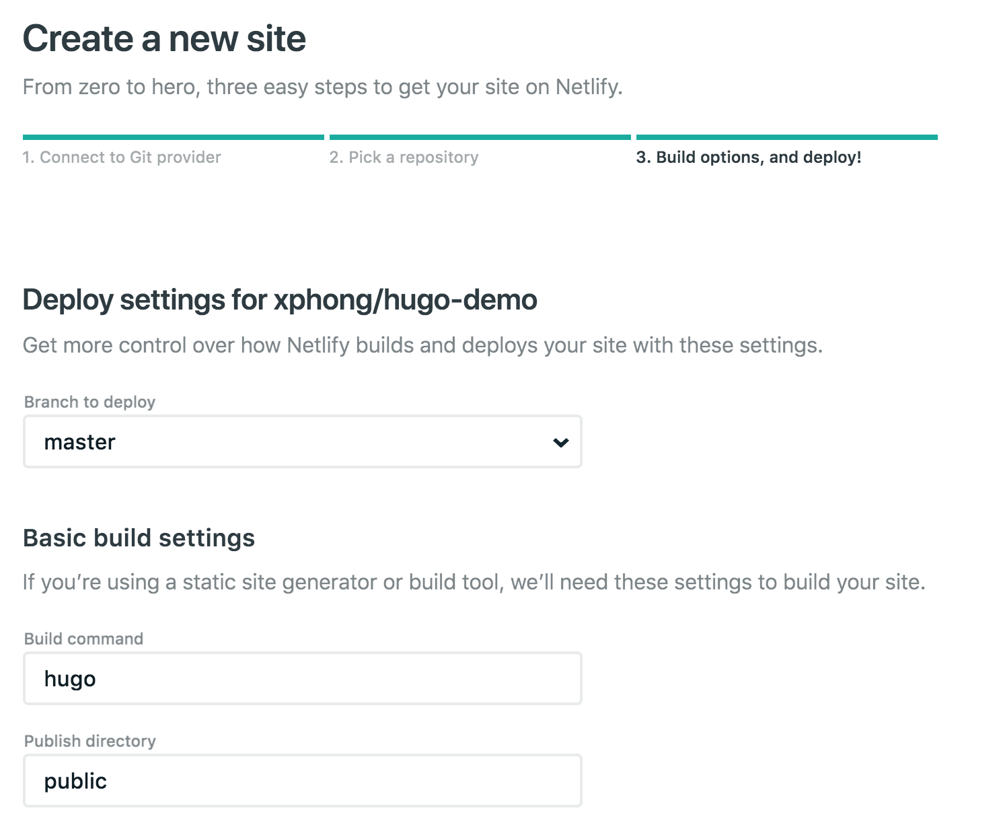Select step 3, Build options, and deploy!
Image resolution: width=1001 pixels, height=829 pixels.
[x=748, y=157]
